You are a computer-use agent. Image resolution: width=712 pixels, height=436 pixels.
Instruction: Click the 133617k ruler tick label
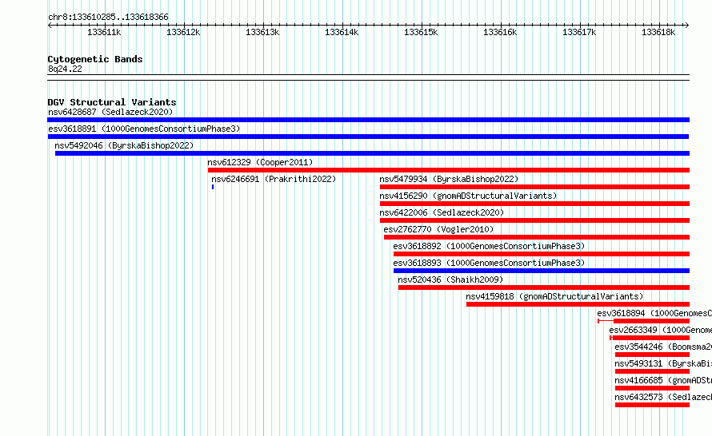point(579,32)
